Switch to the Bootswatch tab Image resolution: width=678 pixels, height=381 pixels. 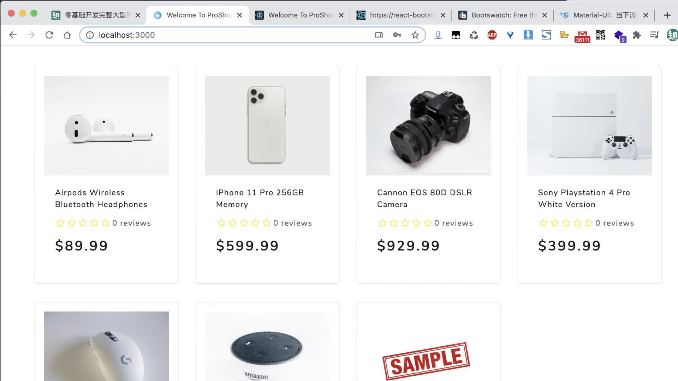[x=503, y=15]
